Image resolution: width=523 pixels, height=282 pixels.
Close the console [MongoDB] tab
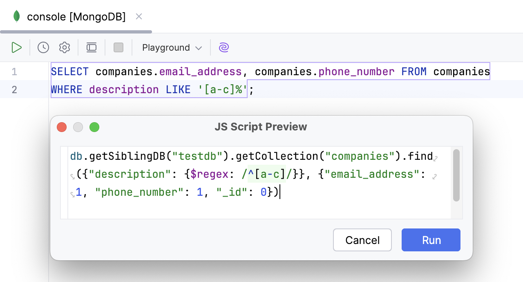pos(139,16)
